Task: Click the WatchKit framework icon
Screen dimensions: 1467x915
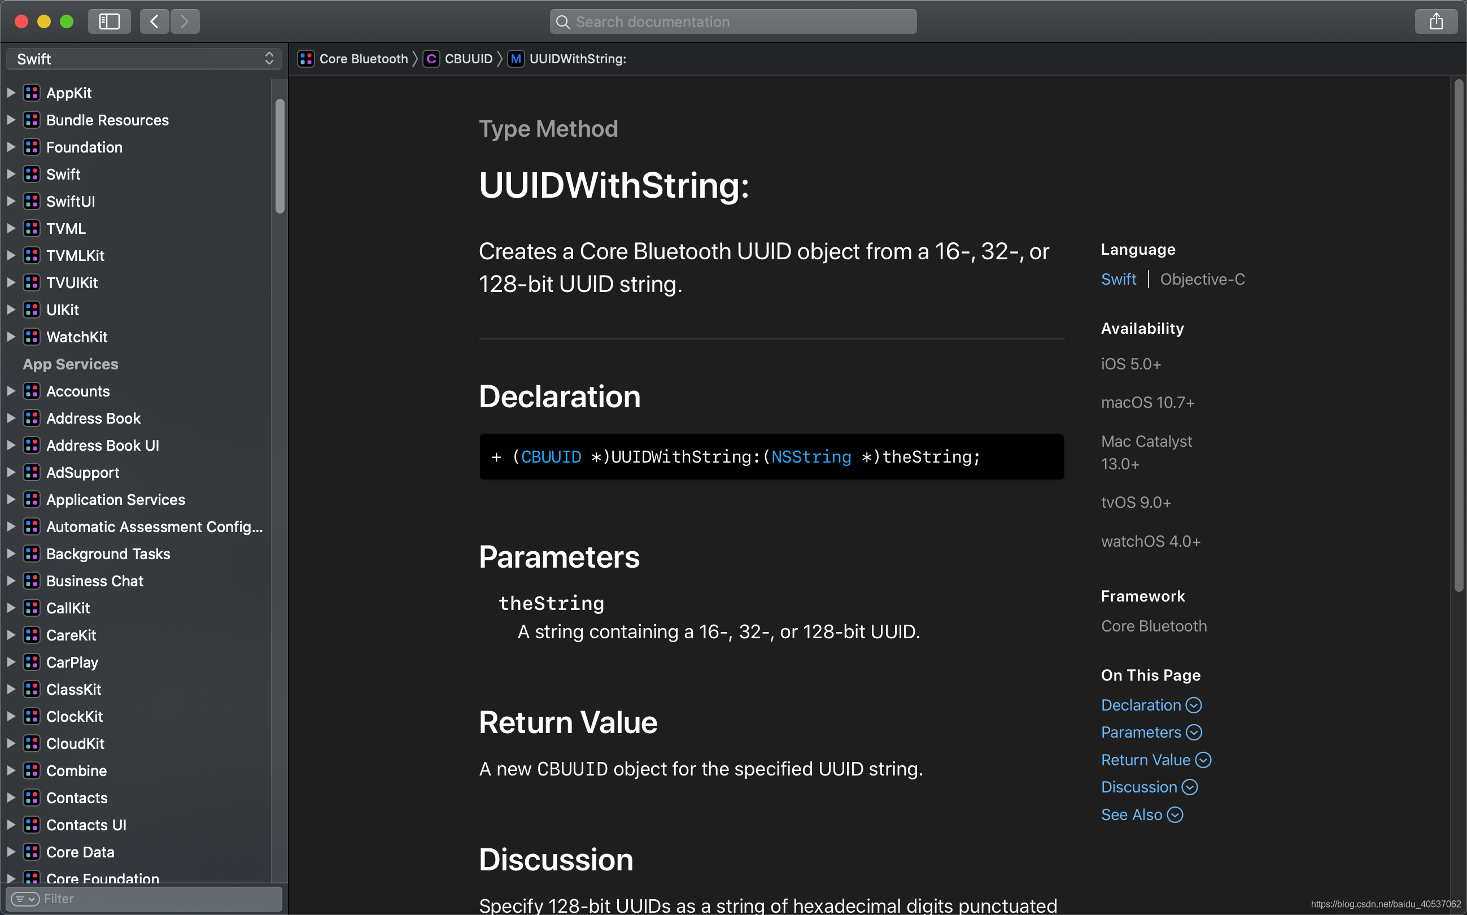Action: point(32,337)
